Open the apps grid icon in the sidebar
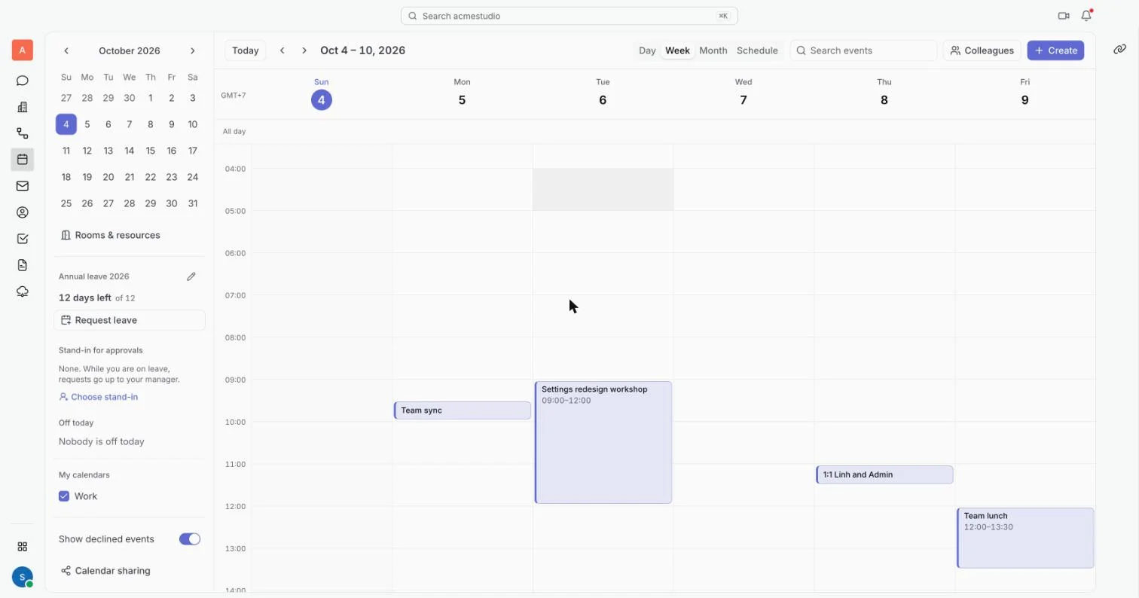This screenshot has height=598, width=1139. tap(23, 547)
